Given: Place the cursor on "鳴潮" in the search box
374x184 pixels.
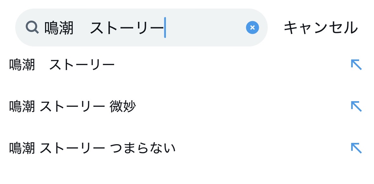Looking at the screenshot, I should click(x=59, y=28).
